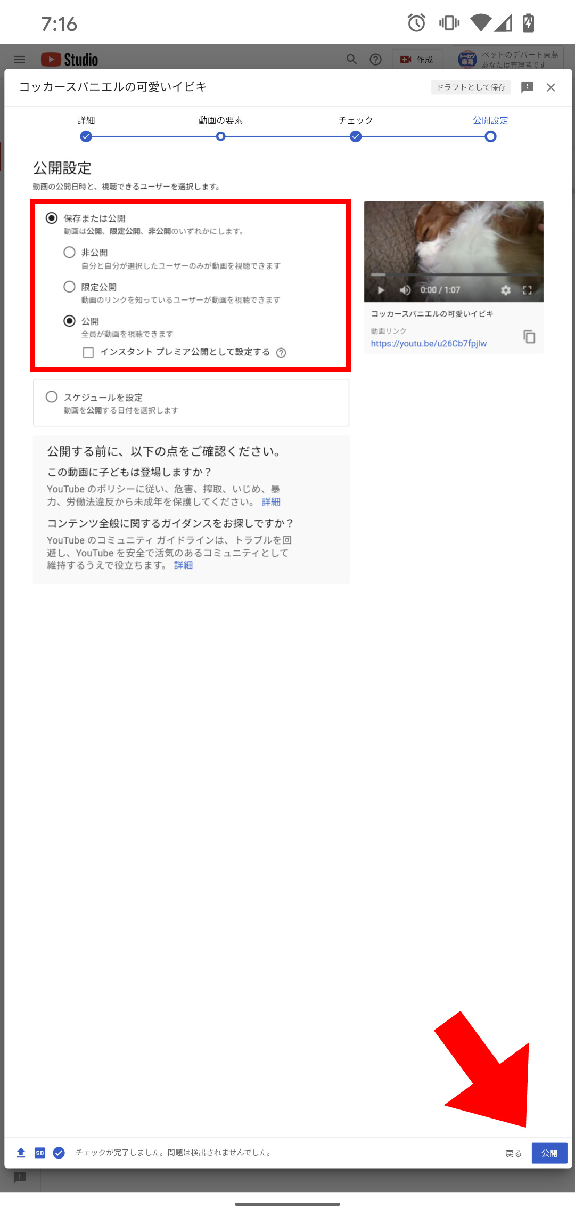
Task: Open the youtu.be video link
Action: (x=429, y=344)
